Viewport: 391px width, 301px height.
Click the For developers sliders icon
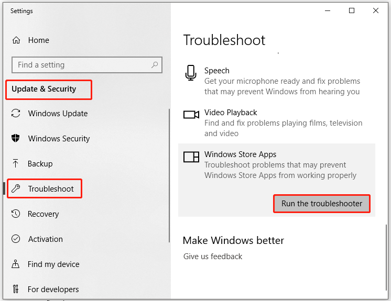pyautogui.click(x=16, y=289)
